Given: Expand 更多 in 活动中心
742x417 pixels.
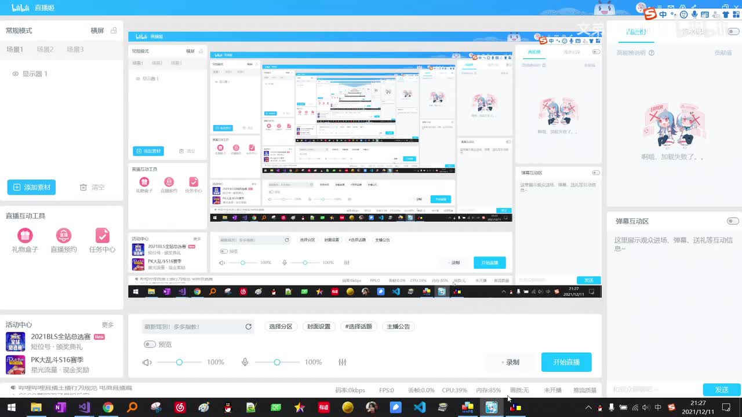Looking at the screenshot, I should tap(108, 324).
